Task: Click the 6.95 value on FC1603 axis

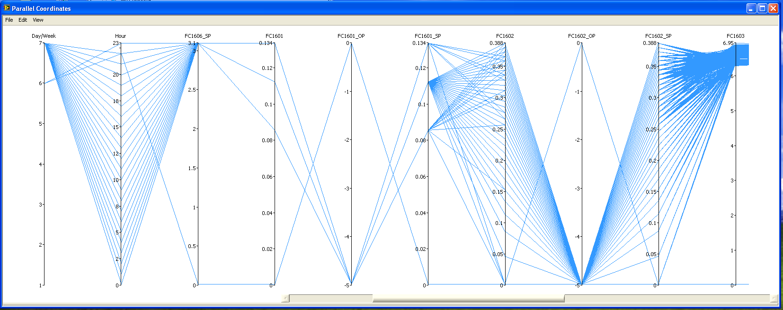Action: 728,43
